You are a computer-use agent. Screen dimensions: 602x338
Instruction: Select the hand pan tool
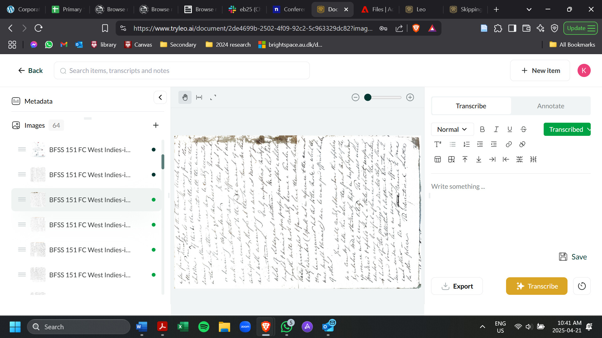pos(185,97)
